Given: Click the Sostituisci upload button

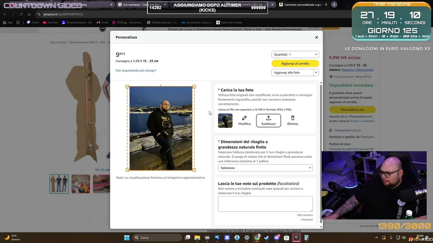Looking at the screenshot, I should click(x=269, y=120).
